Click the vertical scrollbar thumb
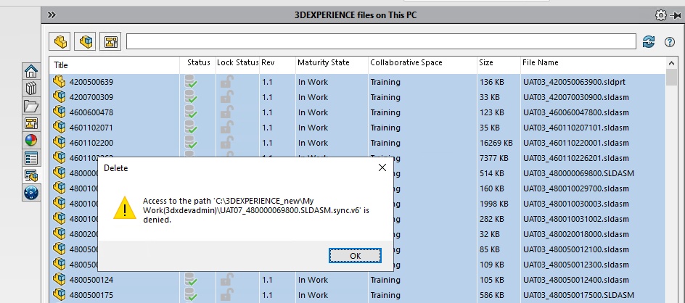 pyautogui.click(x=671, y=77)
